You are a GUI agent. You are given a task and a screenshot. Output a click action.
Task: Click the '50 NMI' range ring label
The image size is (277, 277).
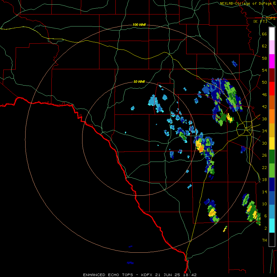pos(139,82)
